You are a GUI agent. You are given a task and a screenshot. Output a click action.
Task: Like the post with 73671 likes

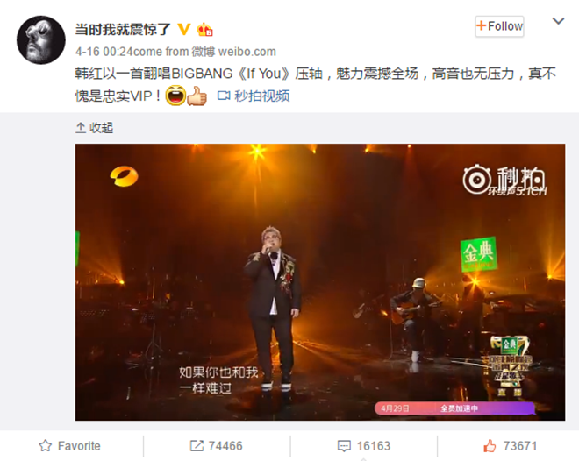(x=510, y=446)
